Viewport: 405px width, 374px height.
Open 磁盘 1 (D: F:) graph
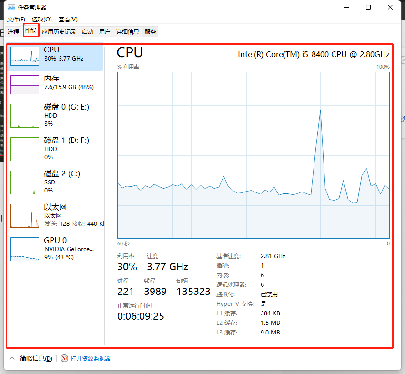[x=25, y=149]
